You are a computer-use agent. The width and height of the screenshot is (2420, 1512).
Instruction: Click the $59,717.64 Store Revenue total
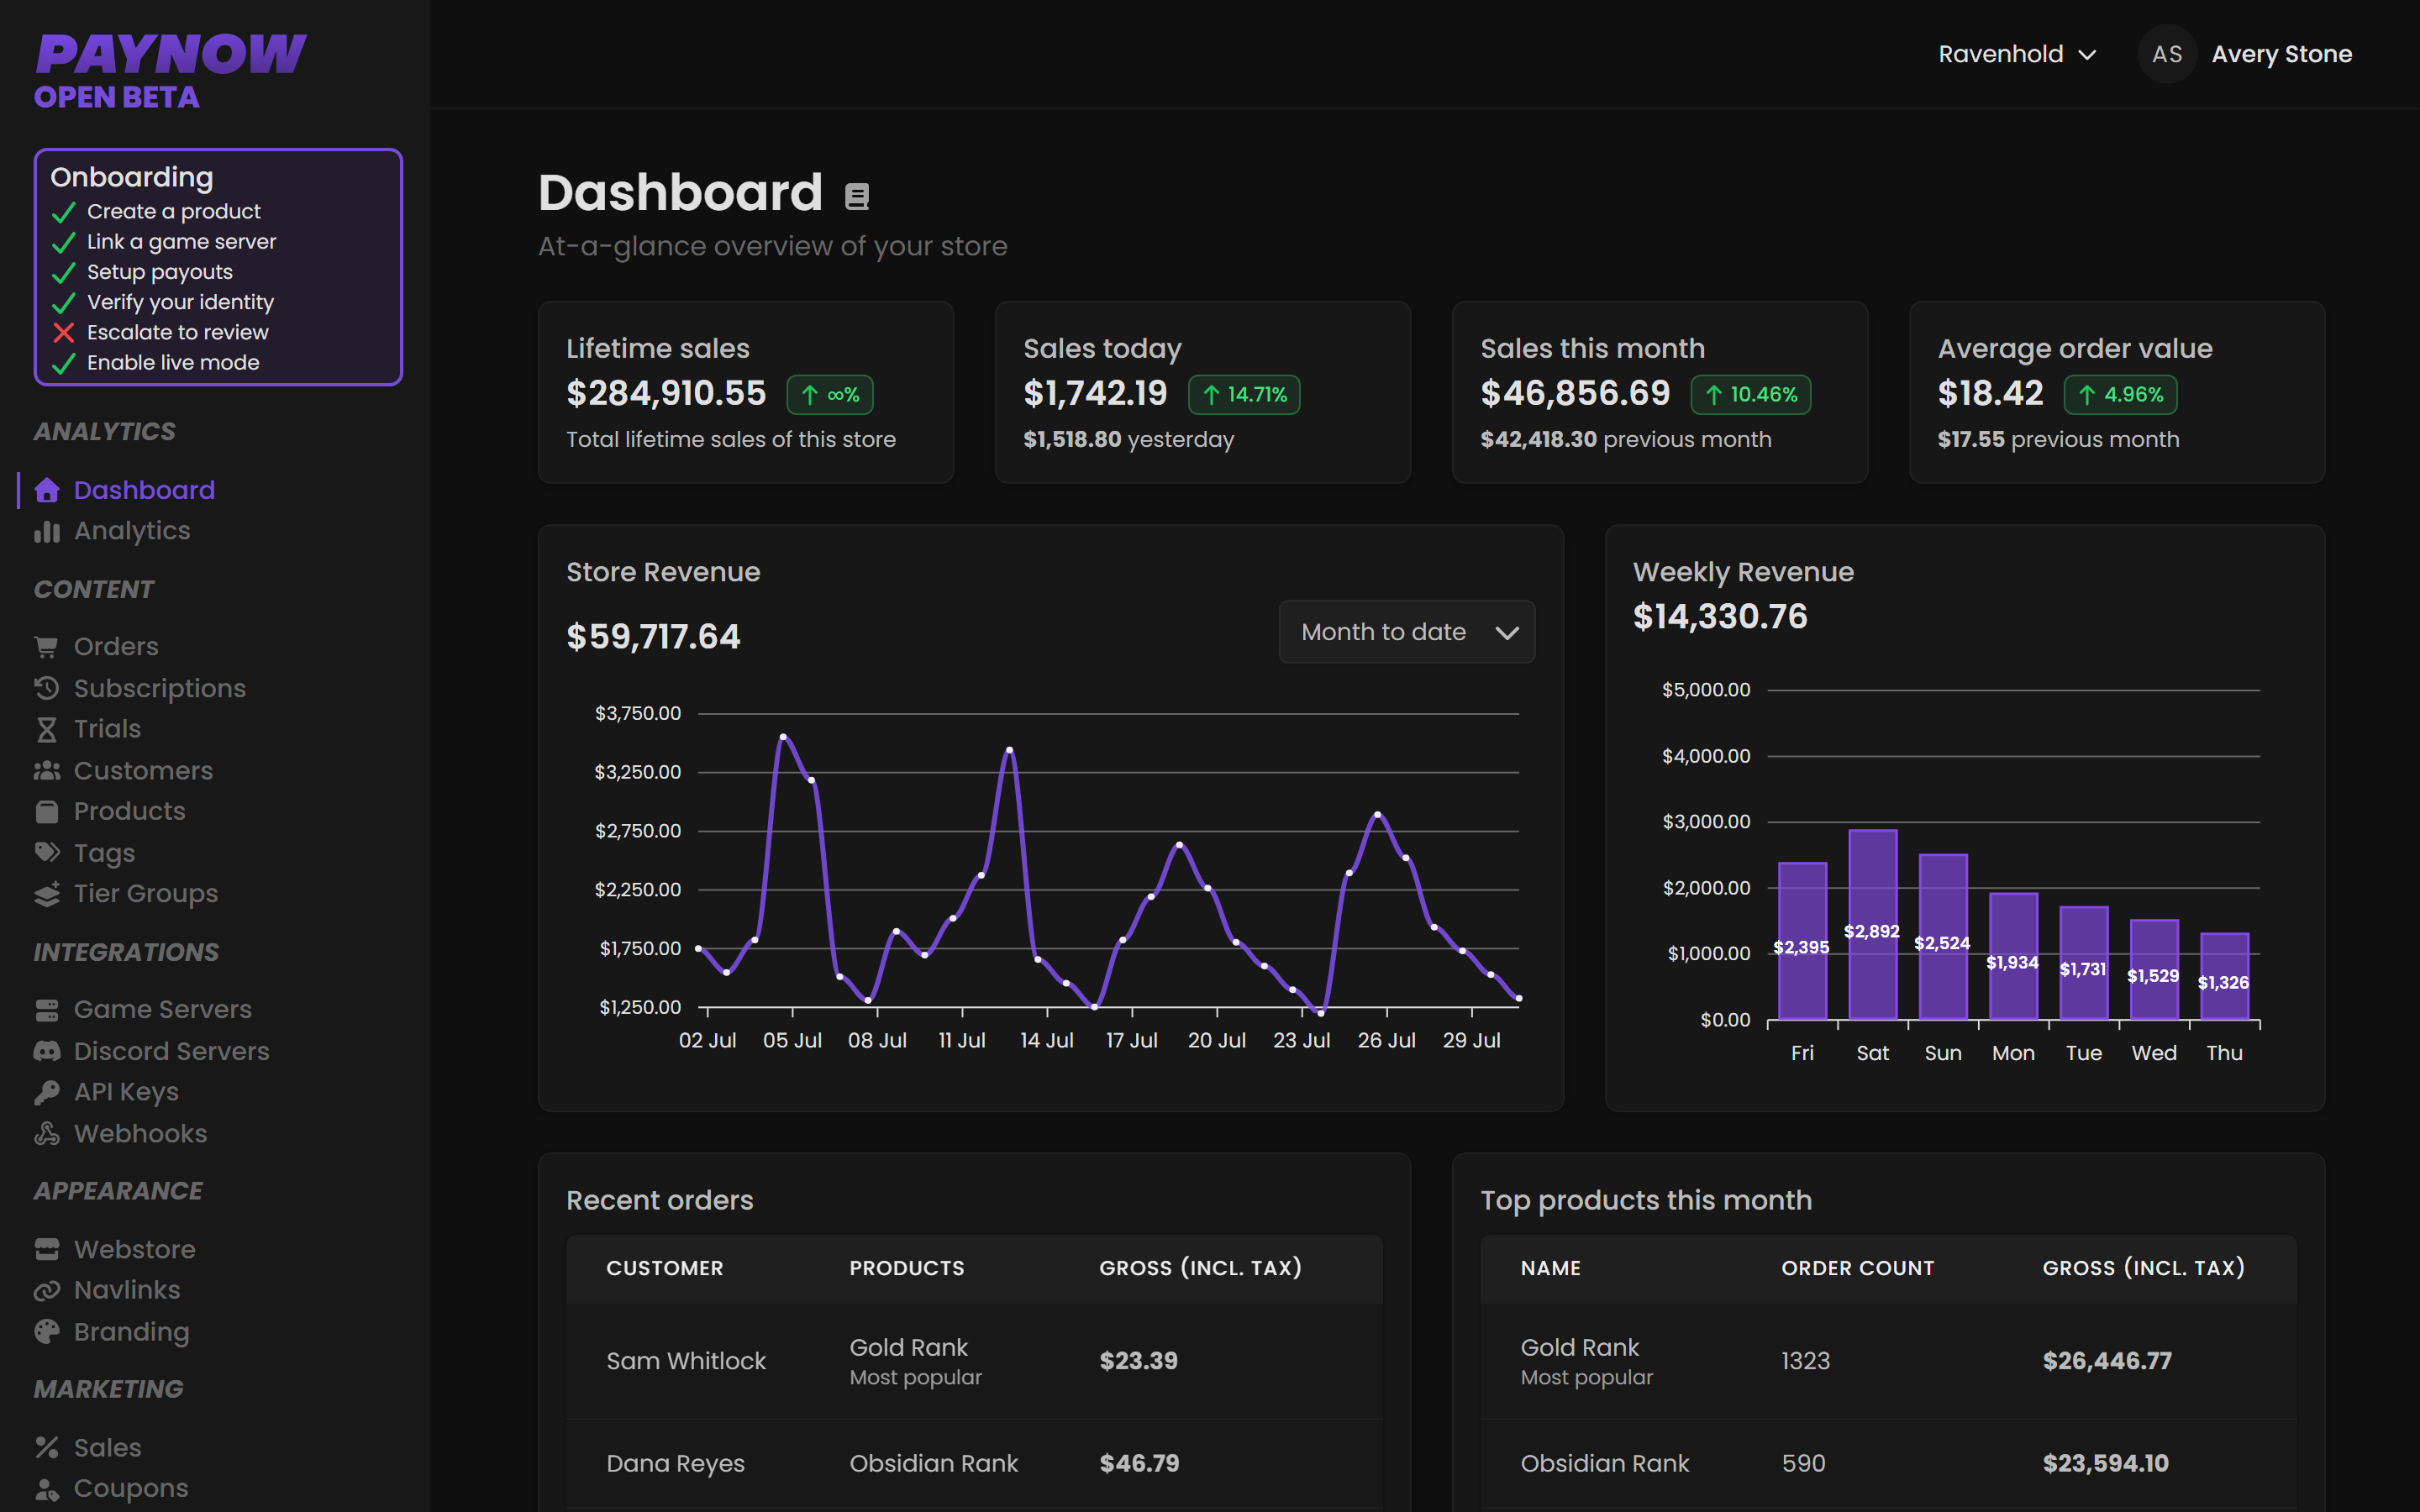[653, 637]
